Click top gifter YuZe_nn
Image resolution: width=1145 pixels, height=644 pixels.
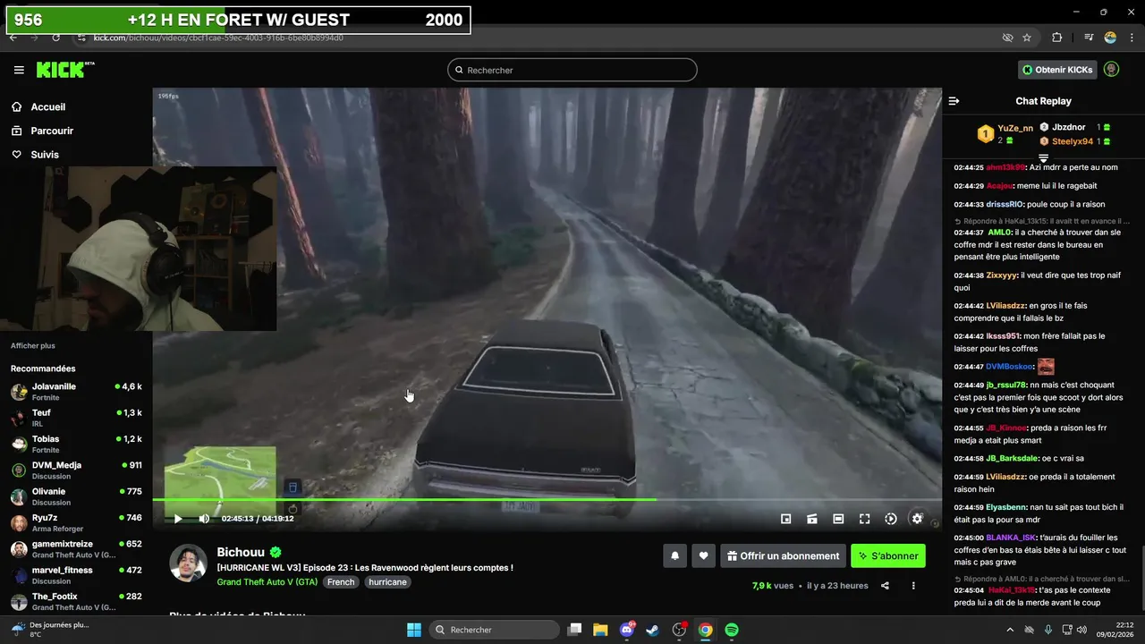(x=1015, y=128)
